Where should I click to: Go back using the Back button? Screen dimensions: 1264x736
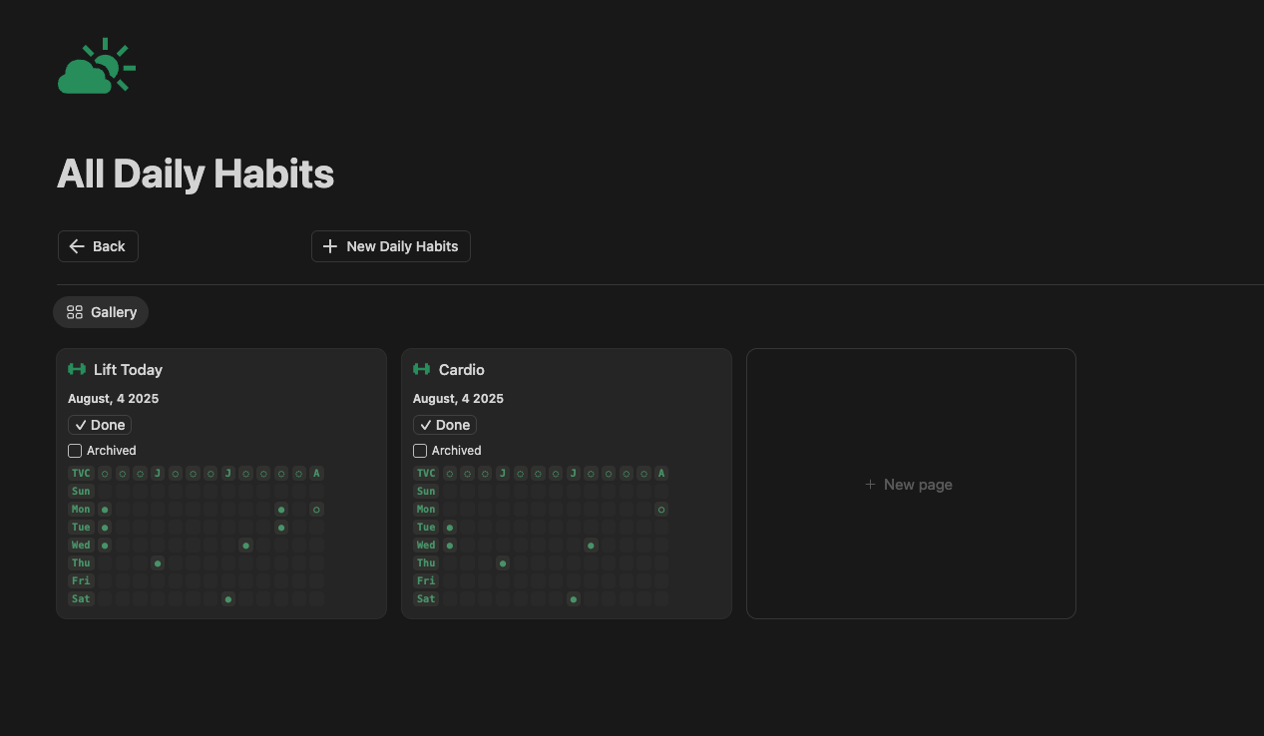[x=98, y=246]
